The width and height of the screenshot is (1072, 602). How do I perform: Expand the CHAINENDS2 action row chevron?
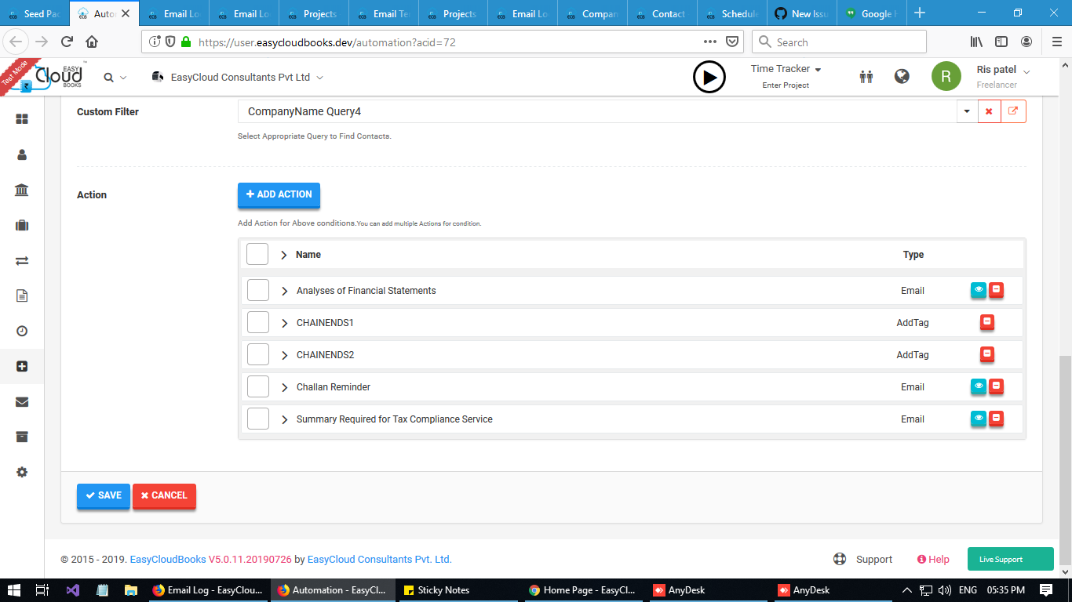(x=284, y=354)
